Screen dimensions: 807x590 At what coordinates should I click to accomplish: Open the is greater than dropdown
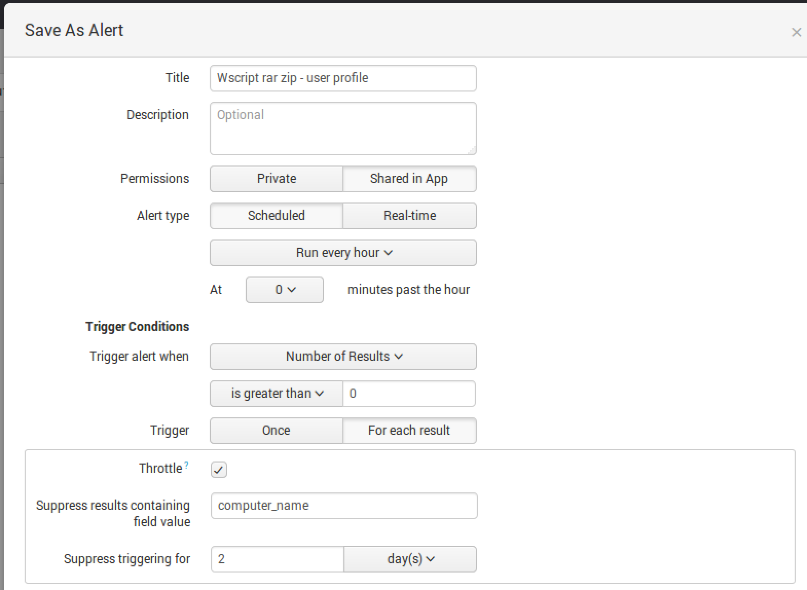(x=277, y=394)
